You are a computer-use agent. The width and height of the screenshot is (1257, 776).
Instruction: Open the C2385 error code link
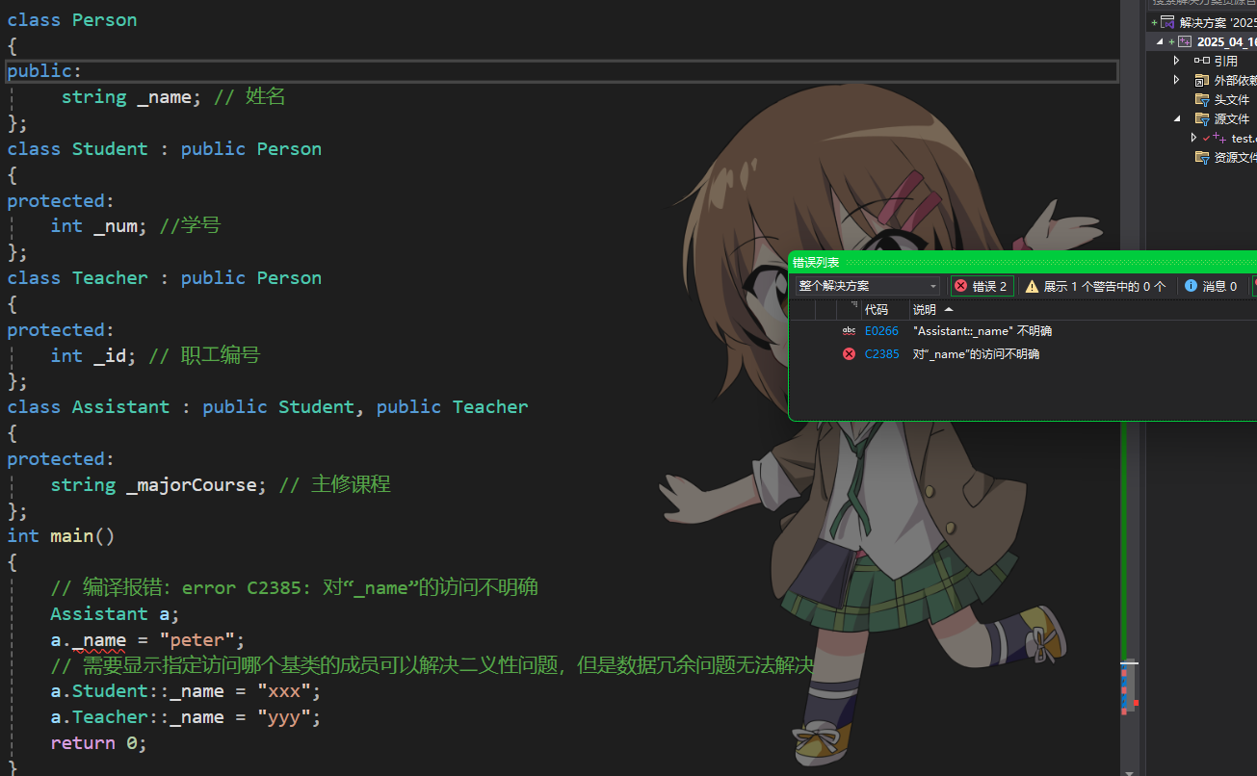(x=881, y=354)
